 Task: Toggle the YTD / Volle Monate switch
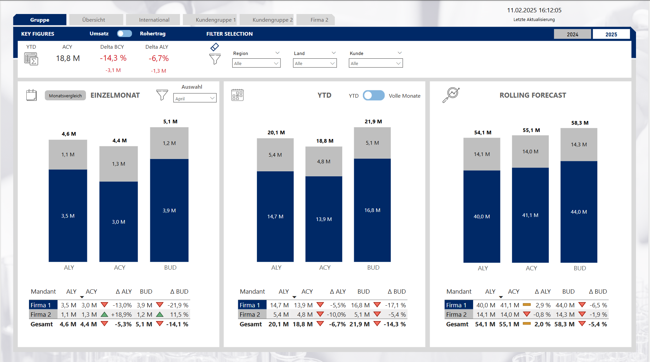373,95
